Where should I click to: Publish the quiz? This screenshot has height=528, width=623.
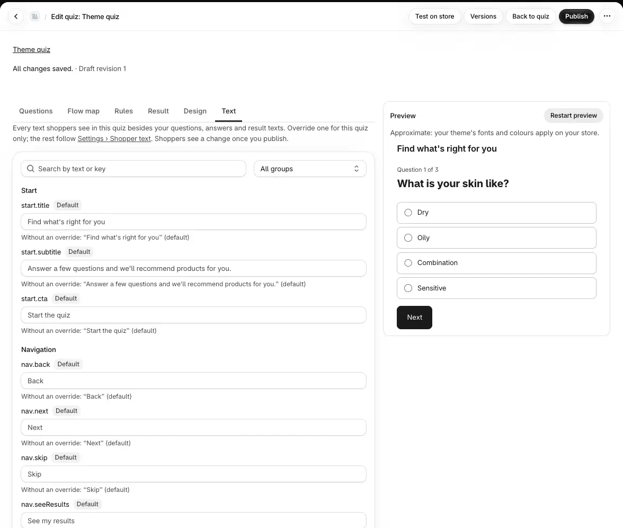(576, 16)
